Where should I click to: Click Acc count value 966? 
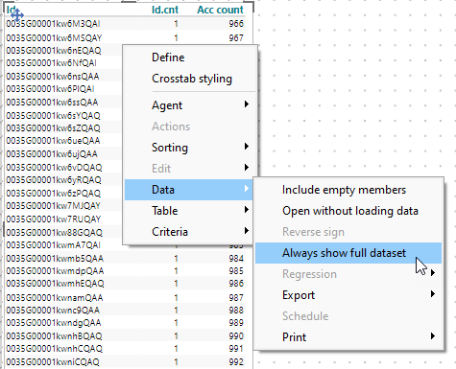click(236, 24)
